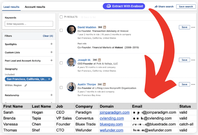Open more options for Joseph M.
The image size is (198, 135).
(x=193, y=60)
